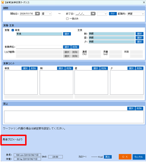Click 選択 for the 夕 main dish
This screenshot has height=162, width=146.
(x=139, y=42)
